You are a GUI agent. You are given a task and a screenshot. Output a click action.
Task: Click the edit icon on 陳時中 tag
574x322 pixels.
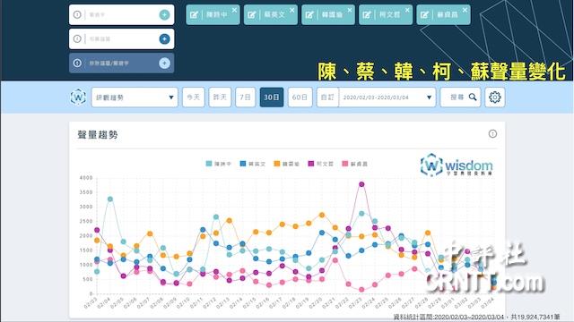194,15
